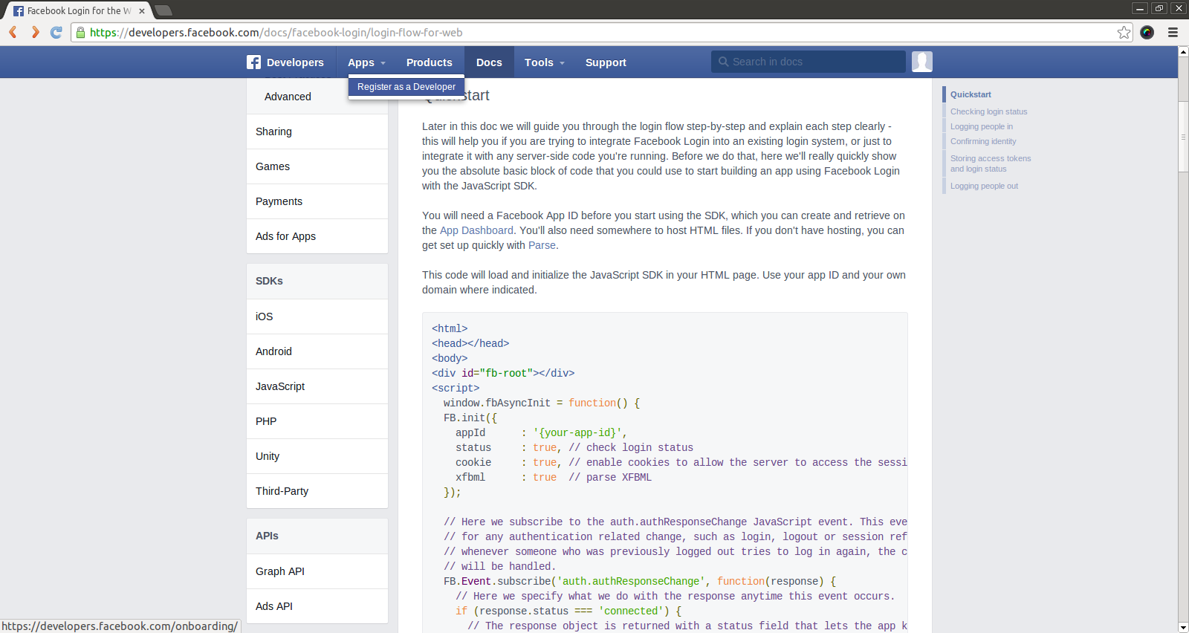Open Unity SDK docs
This screenshot has width=1189, height=633.
point(317,456)
